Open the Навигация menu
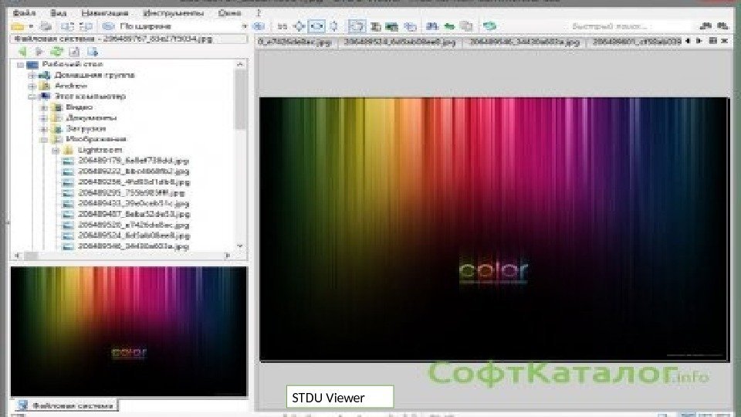Viewport: 741px width, 417px height. [x=104, y=13]
